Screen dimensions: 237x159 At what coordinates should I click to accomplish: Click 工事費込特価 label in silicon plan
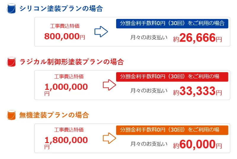click(x=65, y=26)
